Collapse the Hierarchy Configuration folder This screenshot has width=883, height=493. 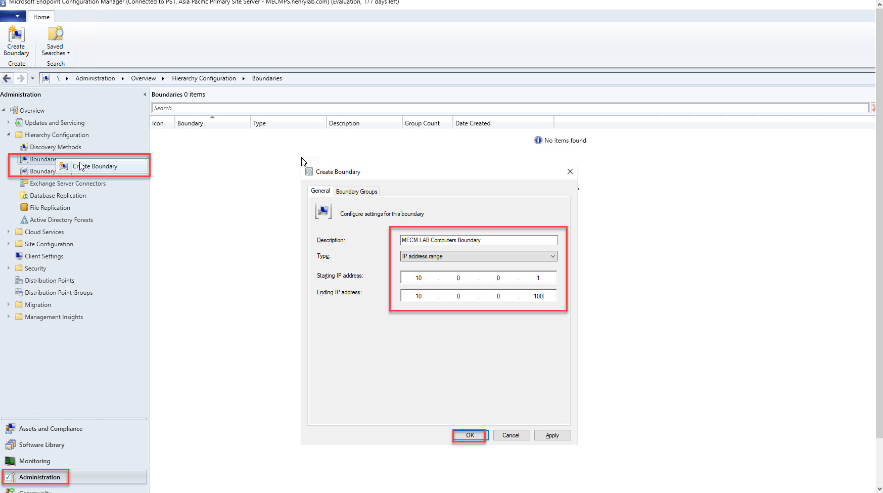pos(9,135)
